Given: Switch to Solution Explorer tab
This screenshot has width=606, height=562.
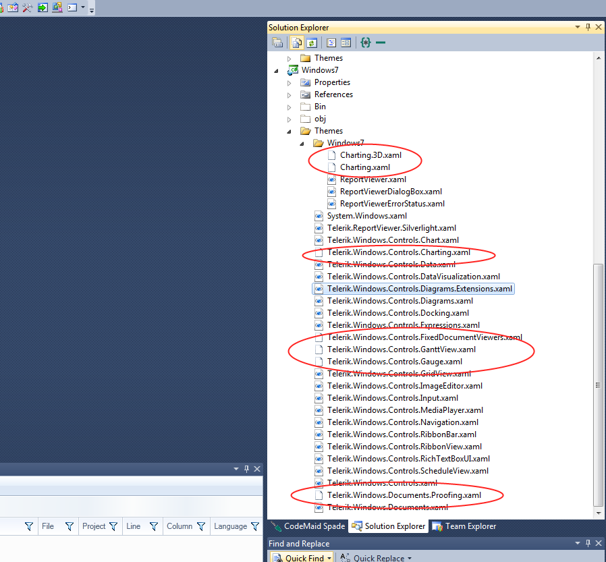Looking at the screenshot, I should (x=389, y=526).
